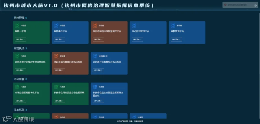Click the notification message box at top right

(x=240, y=5)
